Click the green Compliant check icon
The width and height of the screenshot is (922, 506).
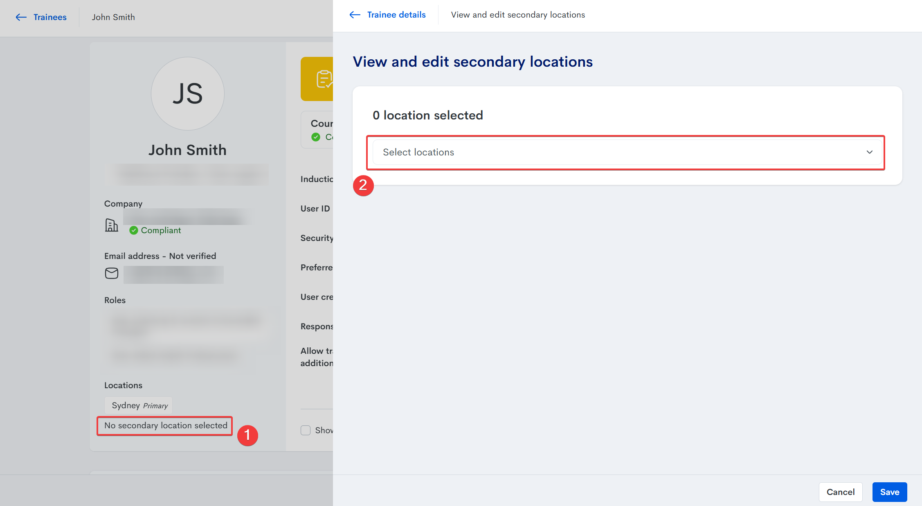point(133,230)
